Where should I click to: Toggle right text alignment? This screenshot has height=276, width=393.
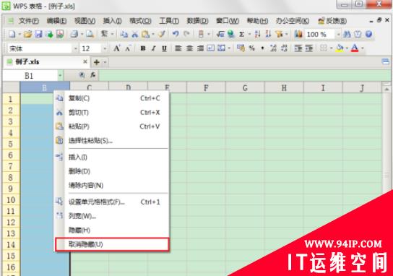coord(200,48)
